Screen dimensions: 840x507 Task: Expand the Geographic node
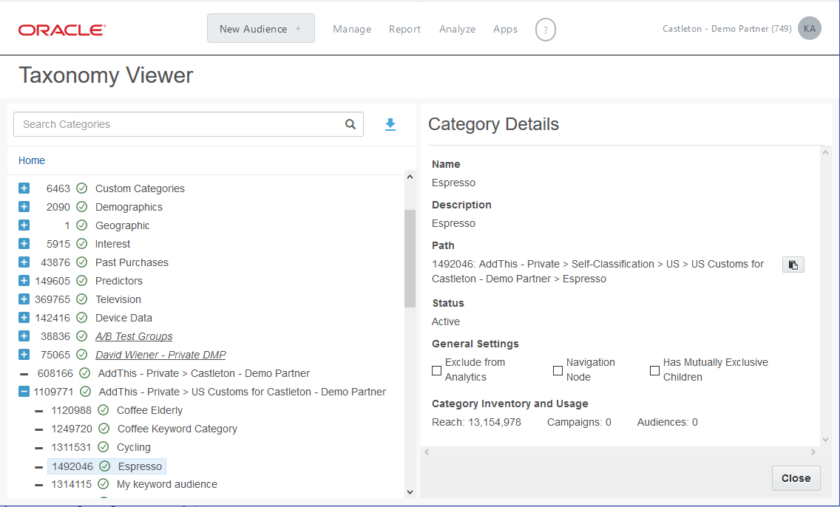click(x=24, y=225)
